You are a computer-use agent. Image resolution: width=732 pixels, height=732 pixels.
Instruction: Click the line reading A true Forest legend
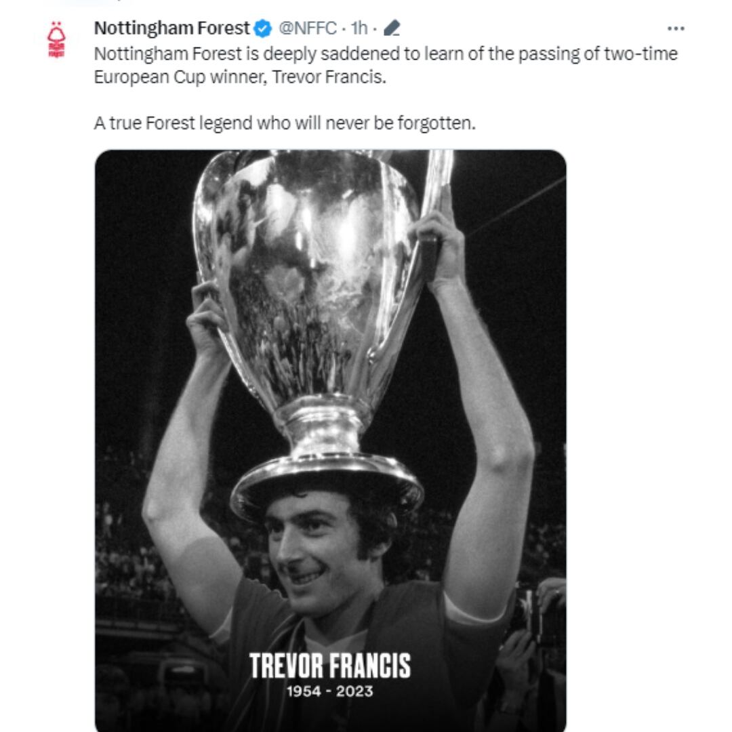[285, 123]
